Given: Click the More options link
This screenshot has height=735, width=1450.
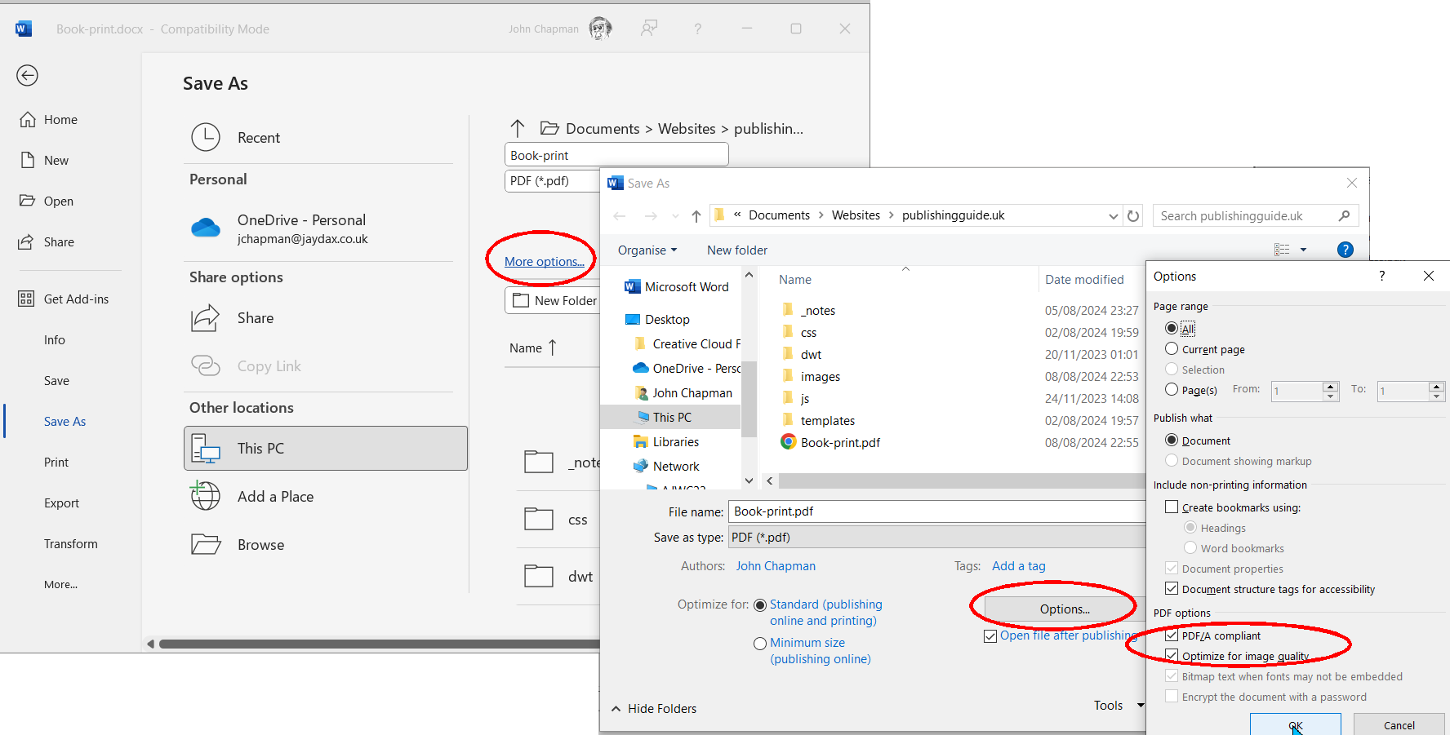Looking at the screenshot, I should [544, 262].
